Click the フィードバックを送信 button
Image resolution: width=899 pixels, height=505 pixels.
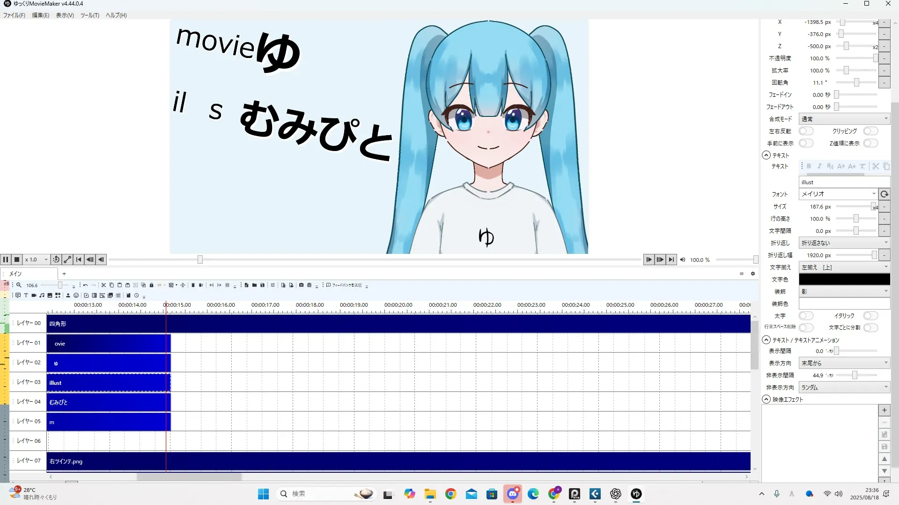pos(344,285)
